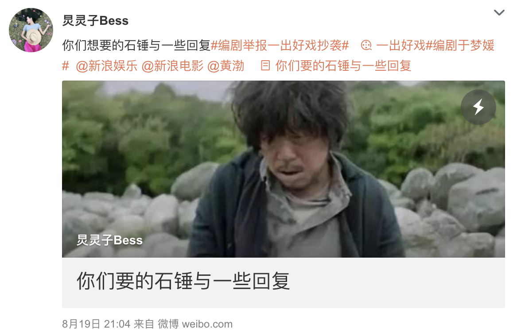The image size is (521, 332).
Task: Open hashtag #编剧举报一出好戏抄袭#
Action: [280, 45]
